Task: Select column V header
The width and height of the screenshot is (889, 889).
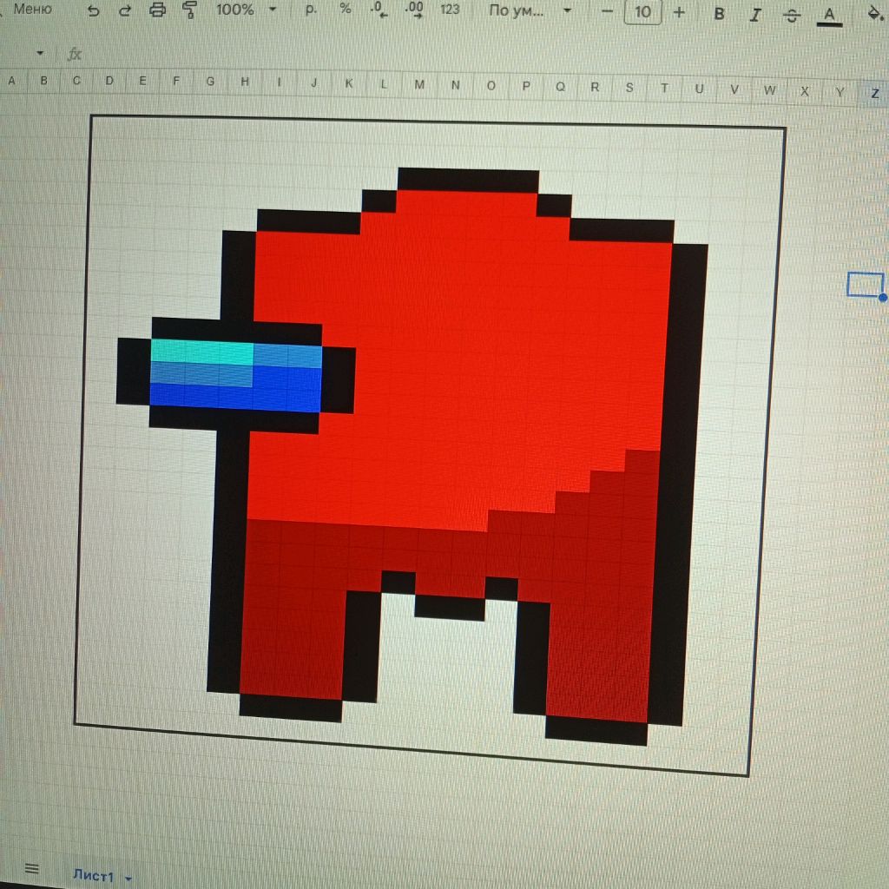Action: [734, 89]
